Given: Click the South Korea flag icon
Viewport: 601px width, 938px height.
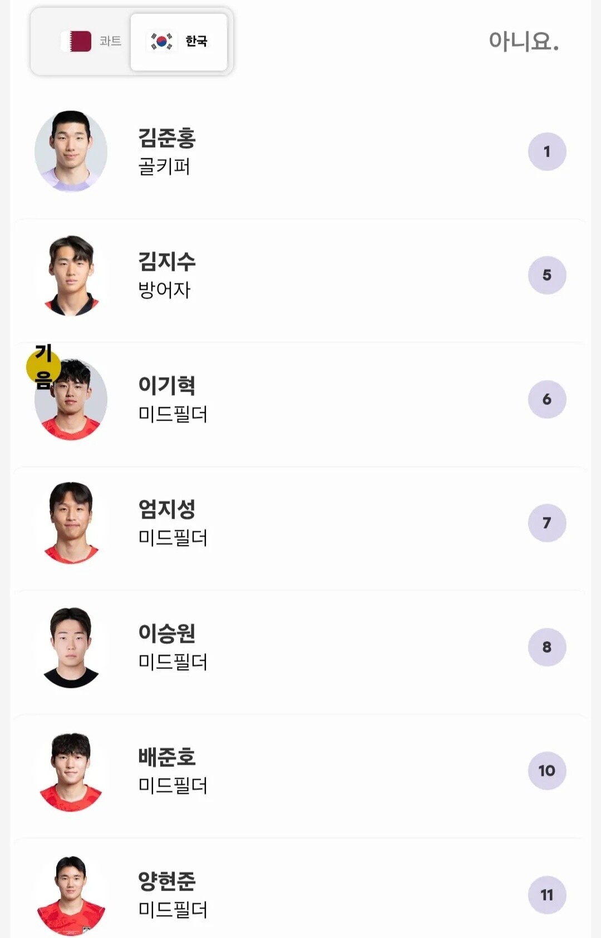Looking at the screenshot, I should click(162, 41).
